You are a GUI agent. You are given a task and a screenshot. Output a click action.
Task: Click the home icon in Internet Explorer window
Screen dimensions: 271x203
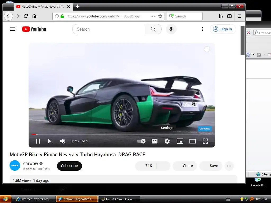[248, 55]
